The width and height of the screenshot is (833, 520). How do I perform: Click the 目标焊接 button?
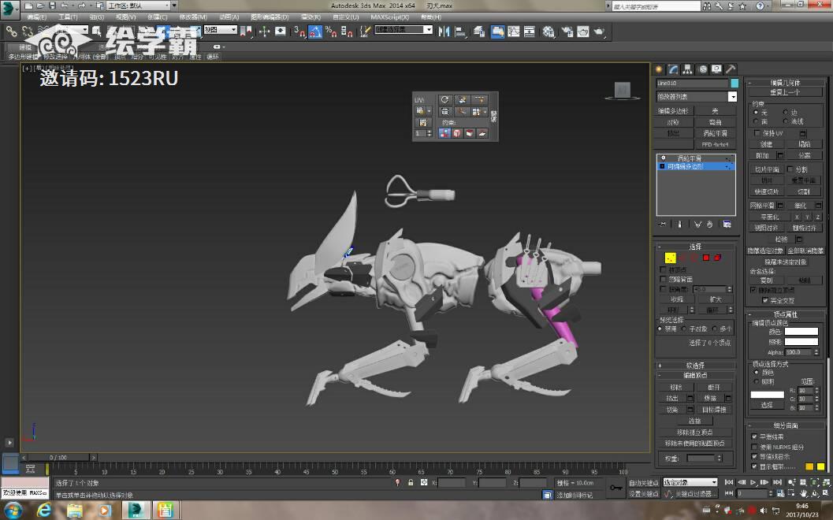(714, 410)
